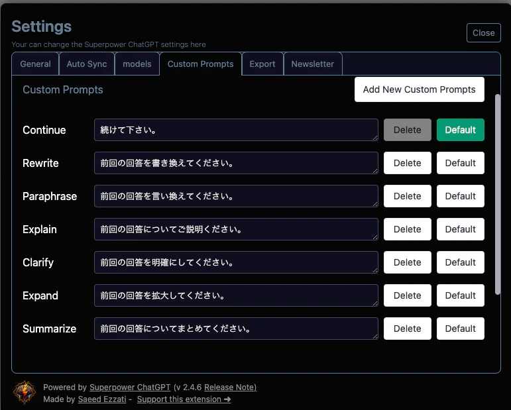Set Explain as the default prompt
The height and width of the screenshot is (410, 511).
[x=461, y=229]
